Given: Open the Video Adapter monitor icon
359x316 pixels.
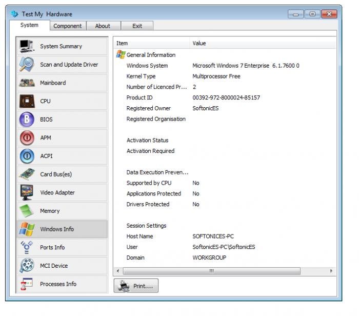Looking at the screenshot, I should point(27,192).
